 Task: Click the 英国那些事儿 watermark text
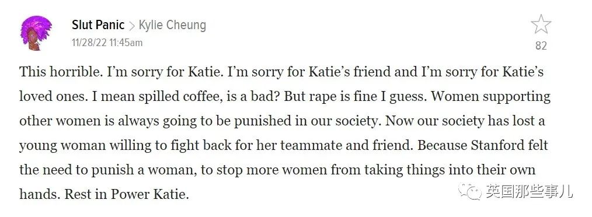[x=529, y=191]
